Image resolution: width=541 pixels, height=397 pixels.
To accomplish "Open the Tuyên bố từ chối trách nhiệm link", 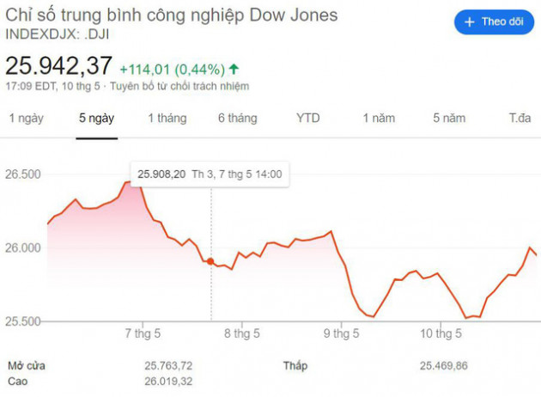I will [x=179, y=86].
